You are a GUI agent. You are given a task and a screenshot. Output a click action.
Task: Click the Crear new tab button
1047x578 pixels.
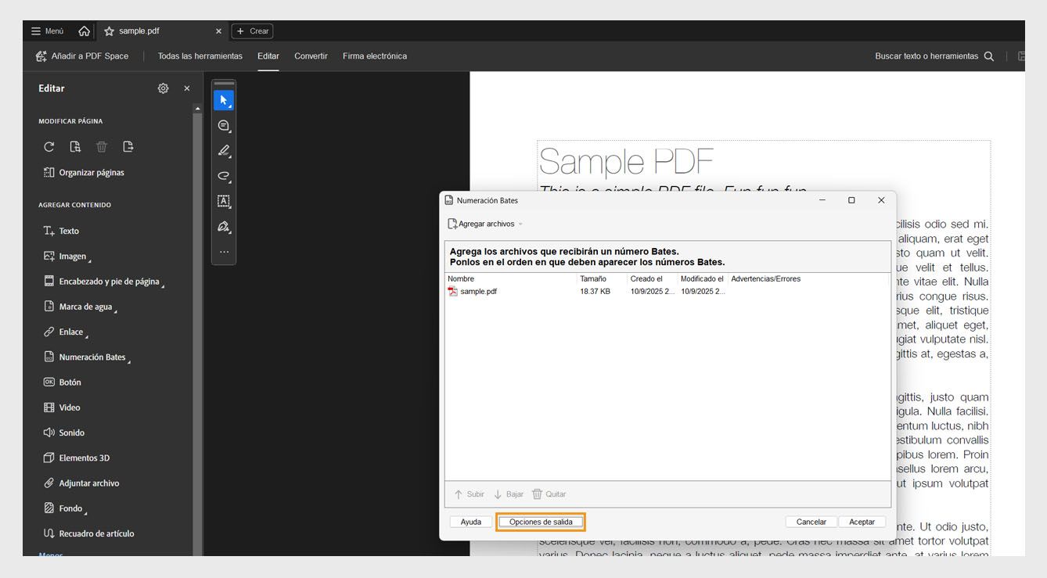[252, 31]
